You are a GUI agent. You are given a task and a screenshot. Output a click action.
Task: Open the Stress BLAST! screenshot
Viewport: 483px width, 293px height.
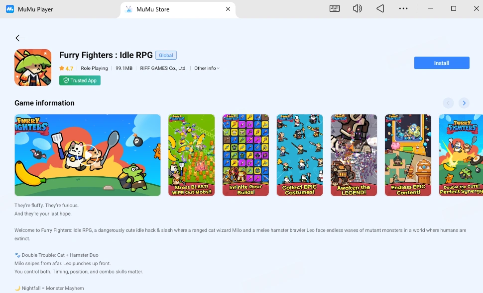tap(192, 155)
